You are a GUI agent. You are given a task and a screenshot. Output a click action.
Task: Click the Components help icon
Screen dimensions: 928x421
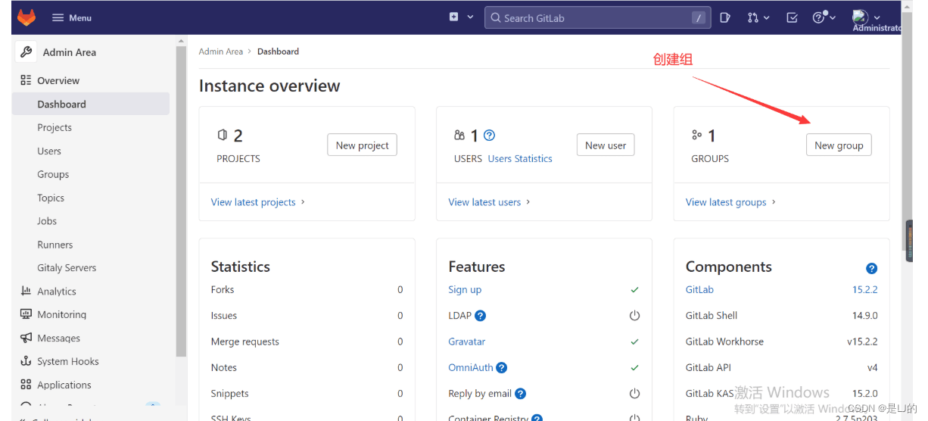tap(871, 268)
